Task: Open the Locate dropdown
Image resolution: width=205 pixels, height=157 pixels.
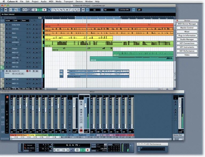Action: [9, 21]
